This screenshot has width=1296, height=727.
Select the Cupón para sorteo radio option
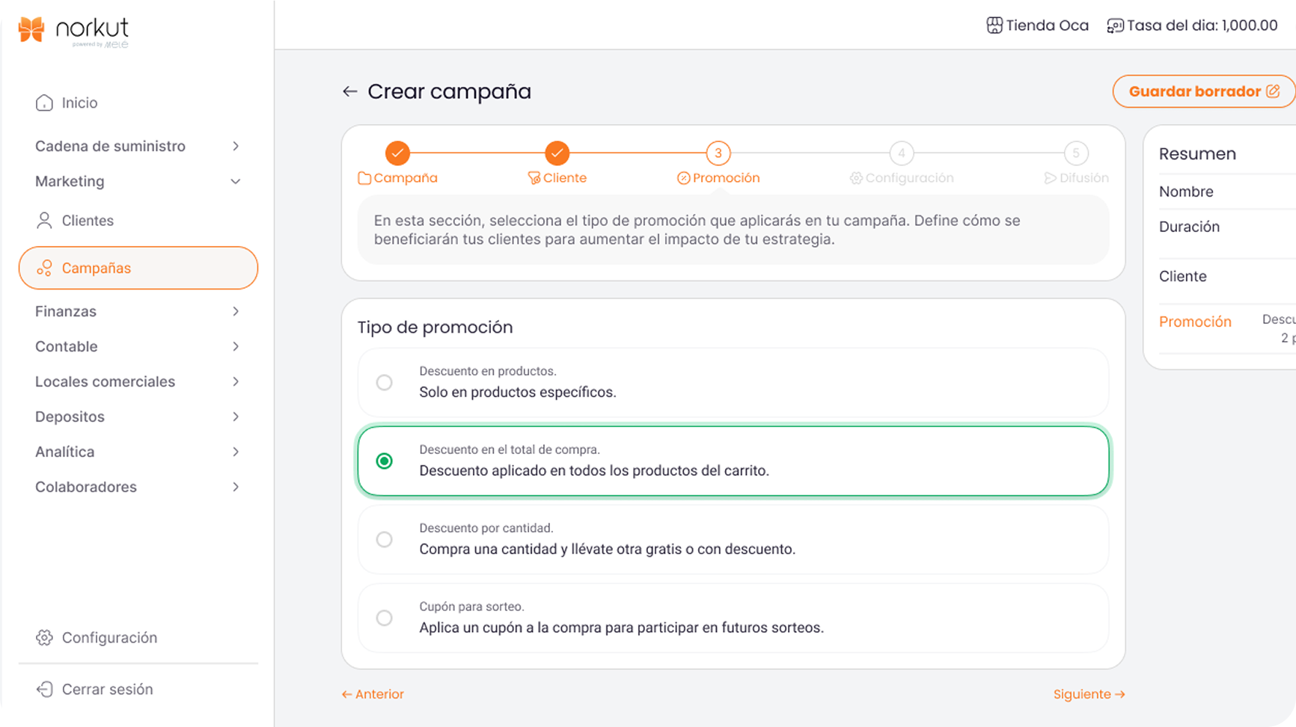coord(384,618)
